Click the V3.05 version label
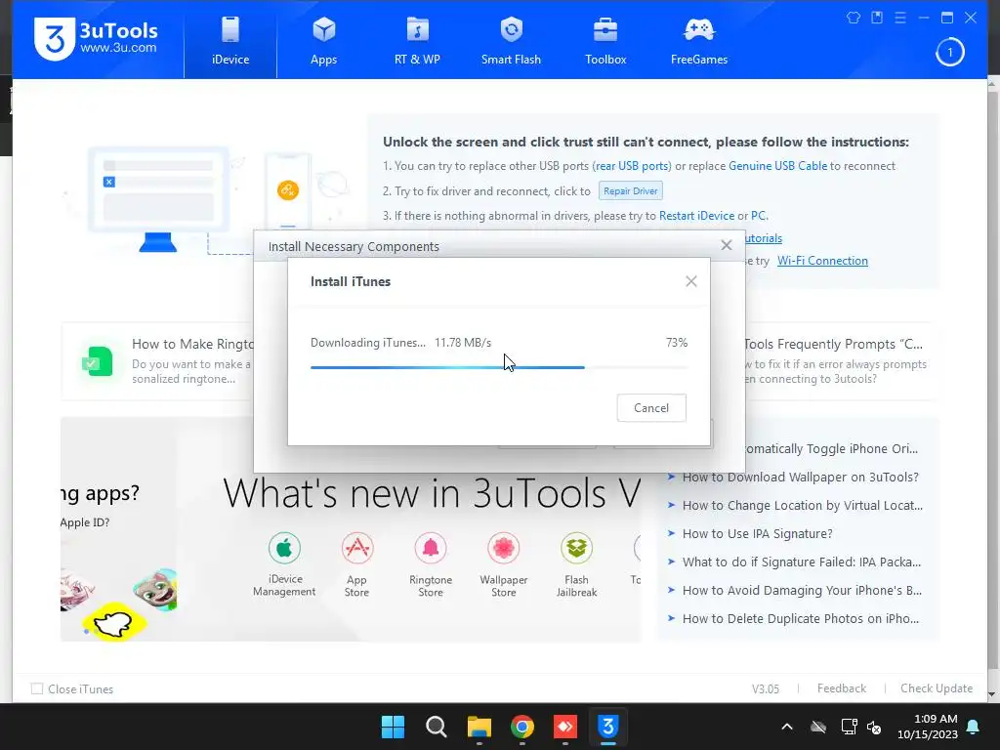The image size is (1000, 750). (766, 688)
